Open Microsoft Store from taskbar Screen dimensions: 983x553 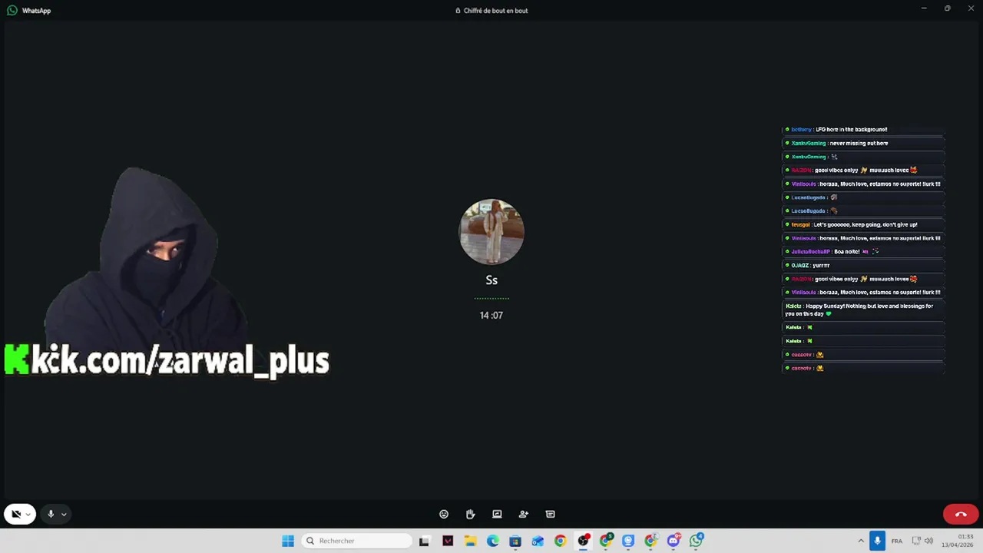point(515,541)
